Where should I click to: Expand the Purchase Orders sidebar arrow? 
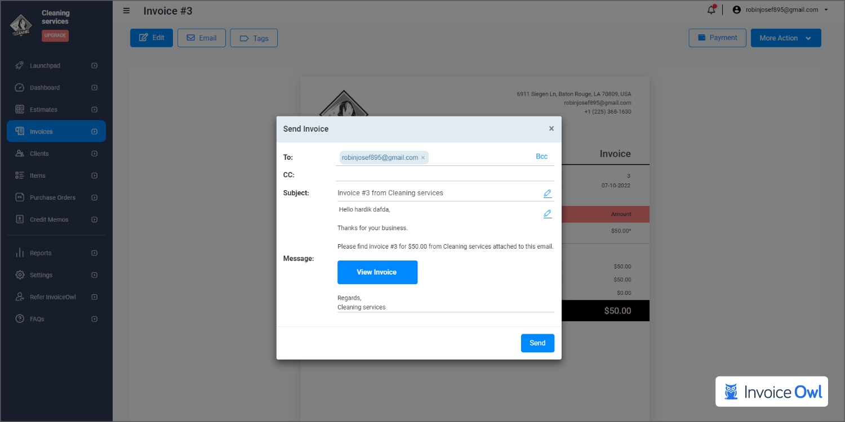[94, 197]
